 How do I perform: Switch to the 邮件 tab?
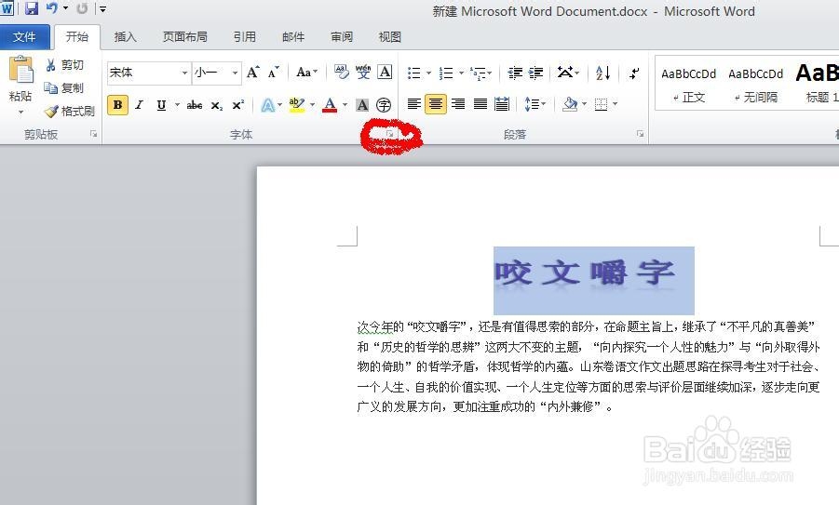tap(293, 37)
